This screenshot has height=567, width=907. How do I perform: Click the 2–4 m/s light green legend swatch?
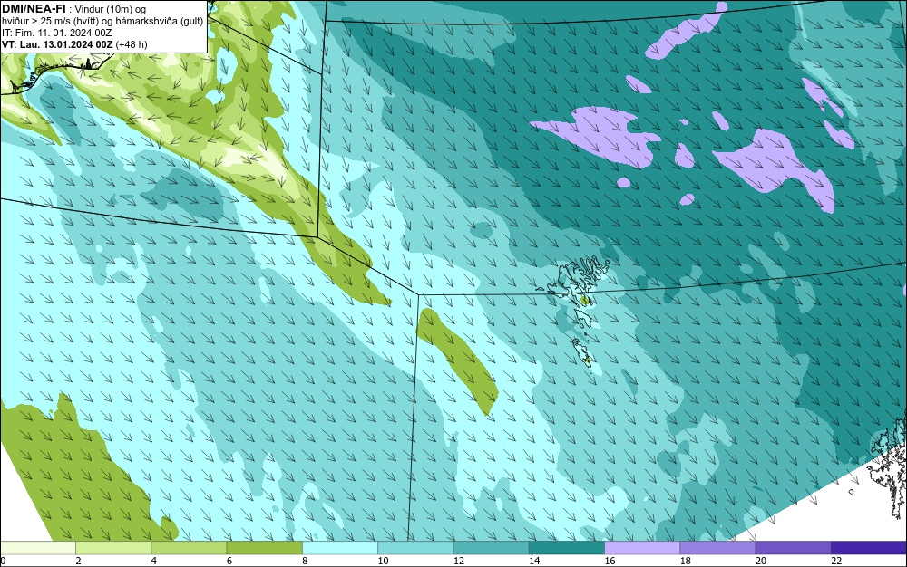tap(113, 547)
